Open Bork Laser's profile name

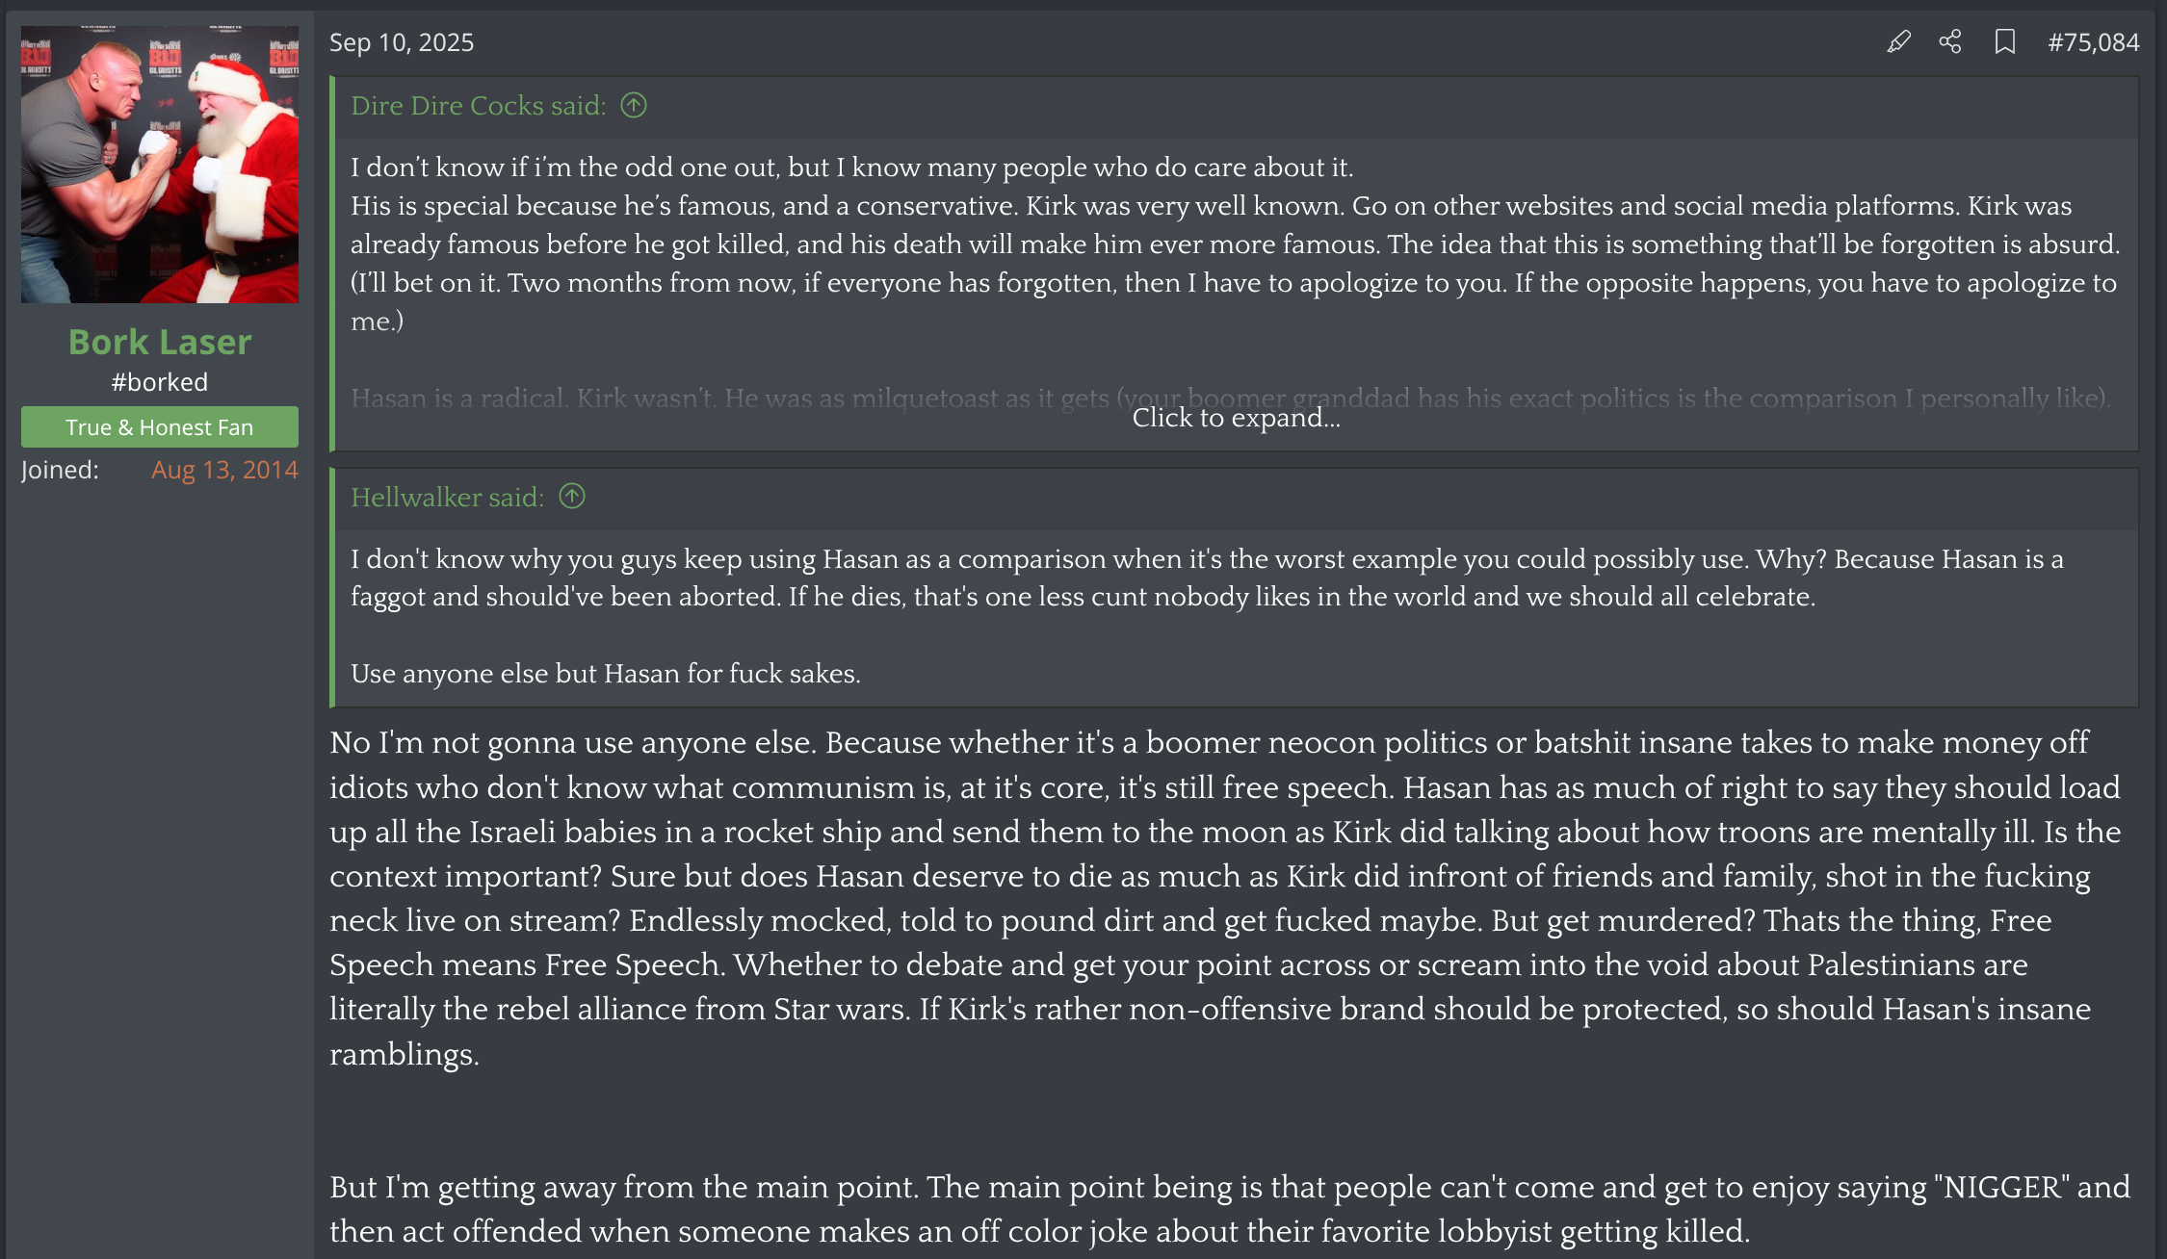pos(160,342)
